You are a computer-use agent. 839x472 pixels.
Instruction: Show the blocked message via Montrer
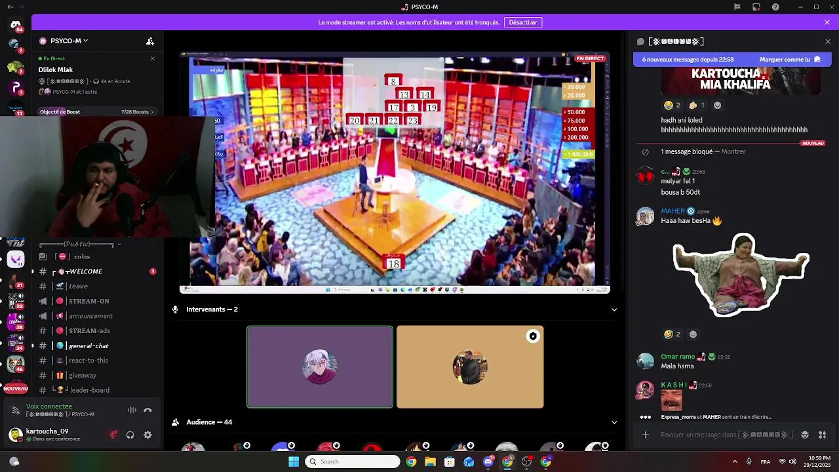tap(733, 151)
